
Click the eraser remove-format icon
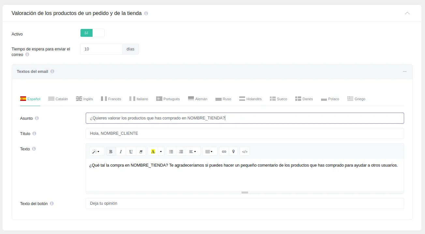141,151
